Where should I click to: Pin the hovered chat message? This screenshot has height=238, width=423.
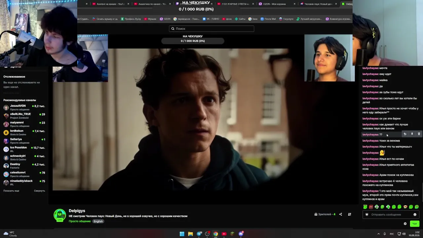(x=412, y=134)
